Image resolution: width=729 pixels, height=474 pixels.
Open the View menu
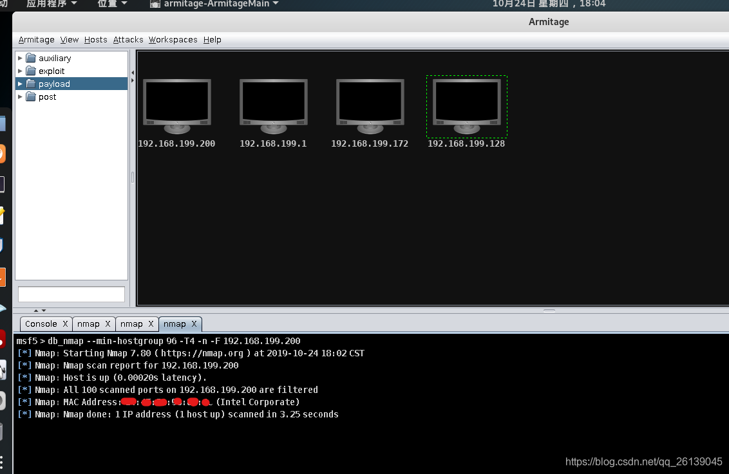70,40
